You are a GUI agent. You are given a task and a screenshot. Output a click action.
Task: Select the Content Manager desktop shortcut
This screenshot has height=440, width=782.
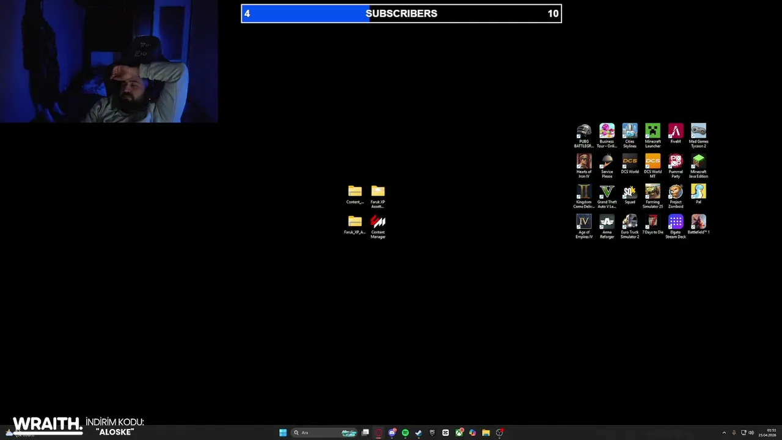(x=378, y=226)
